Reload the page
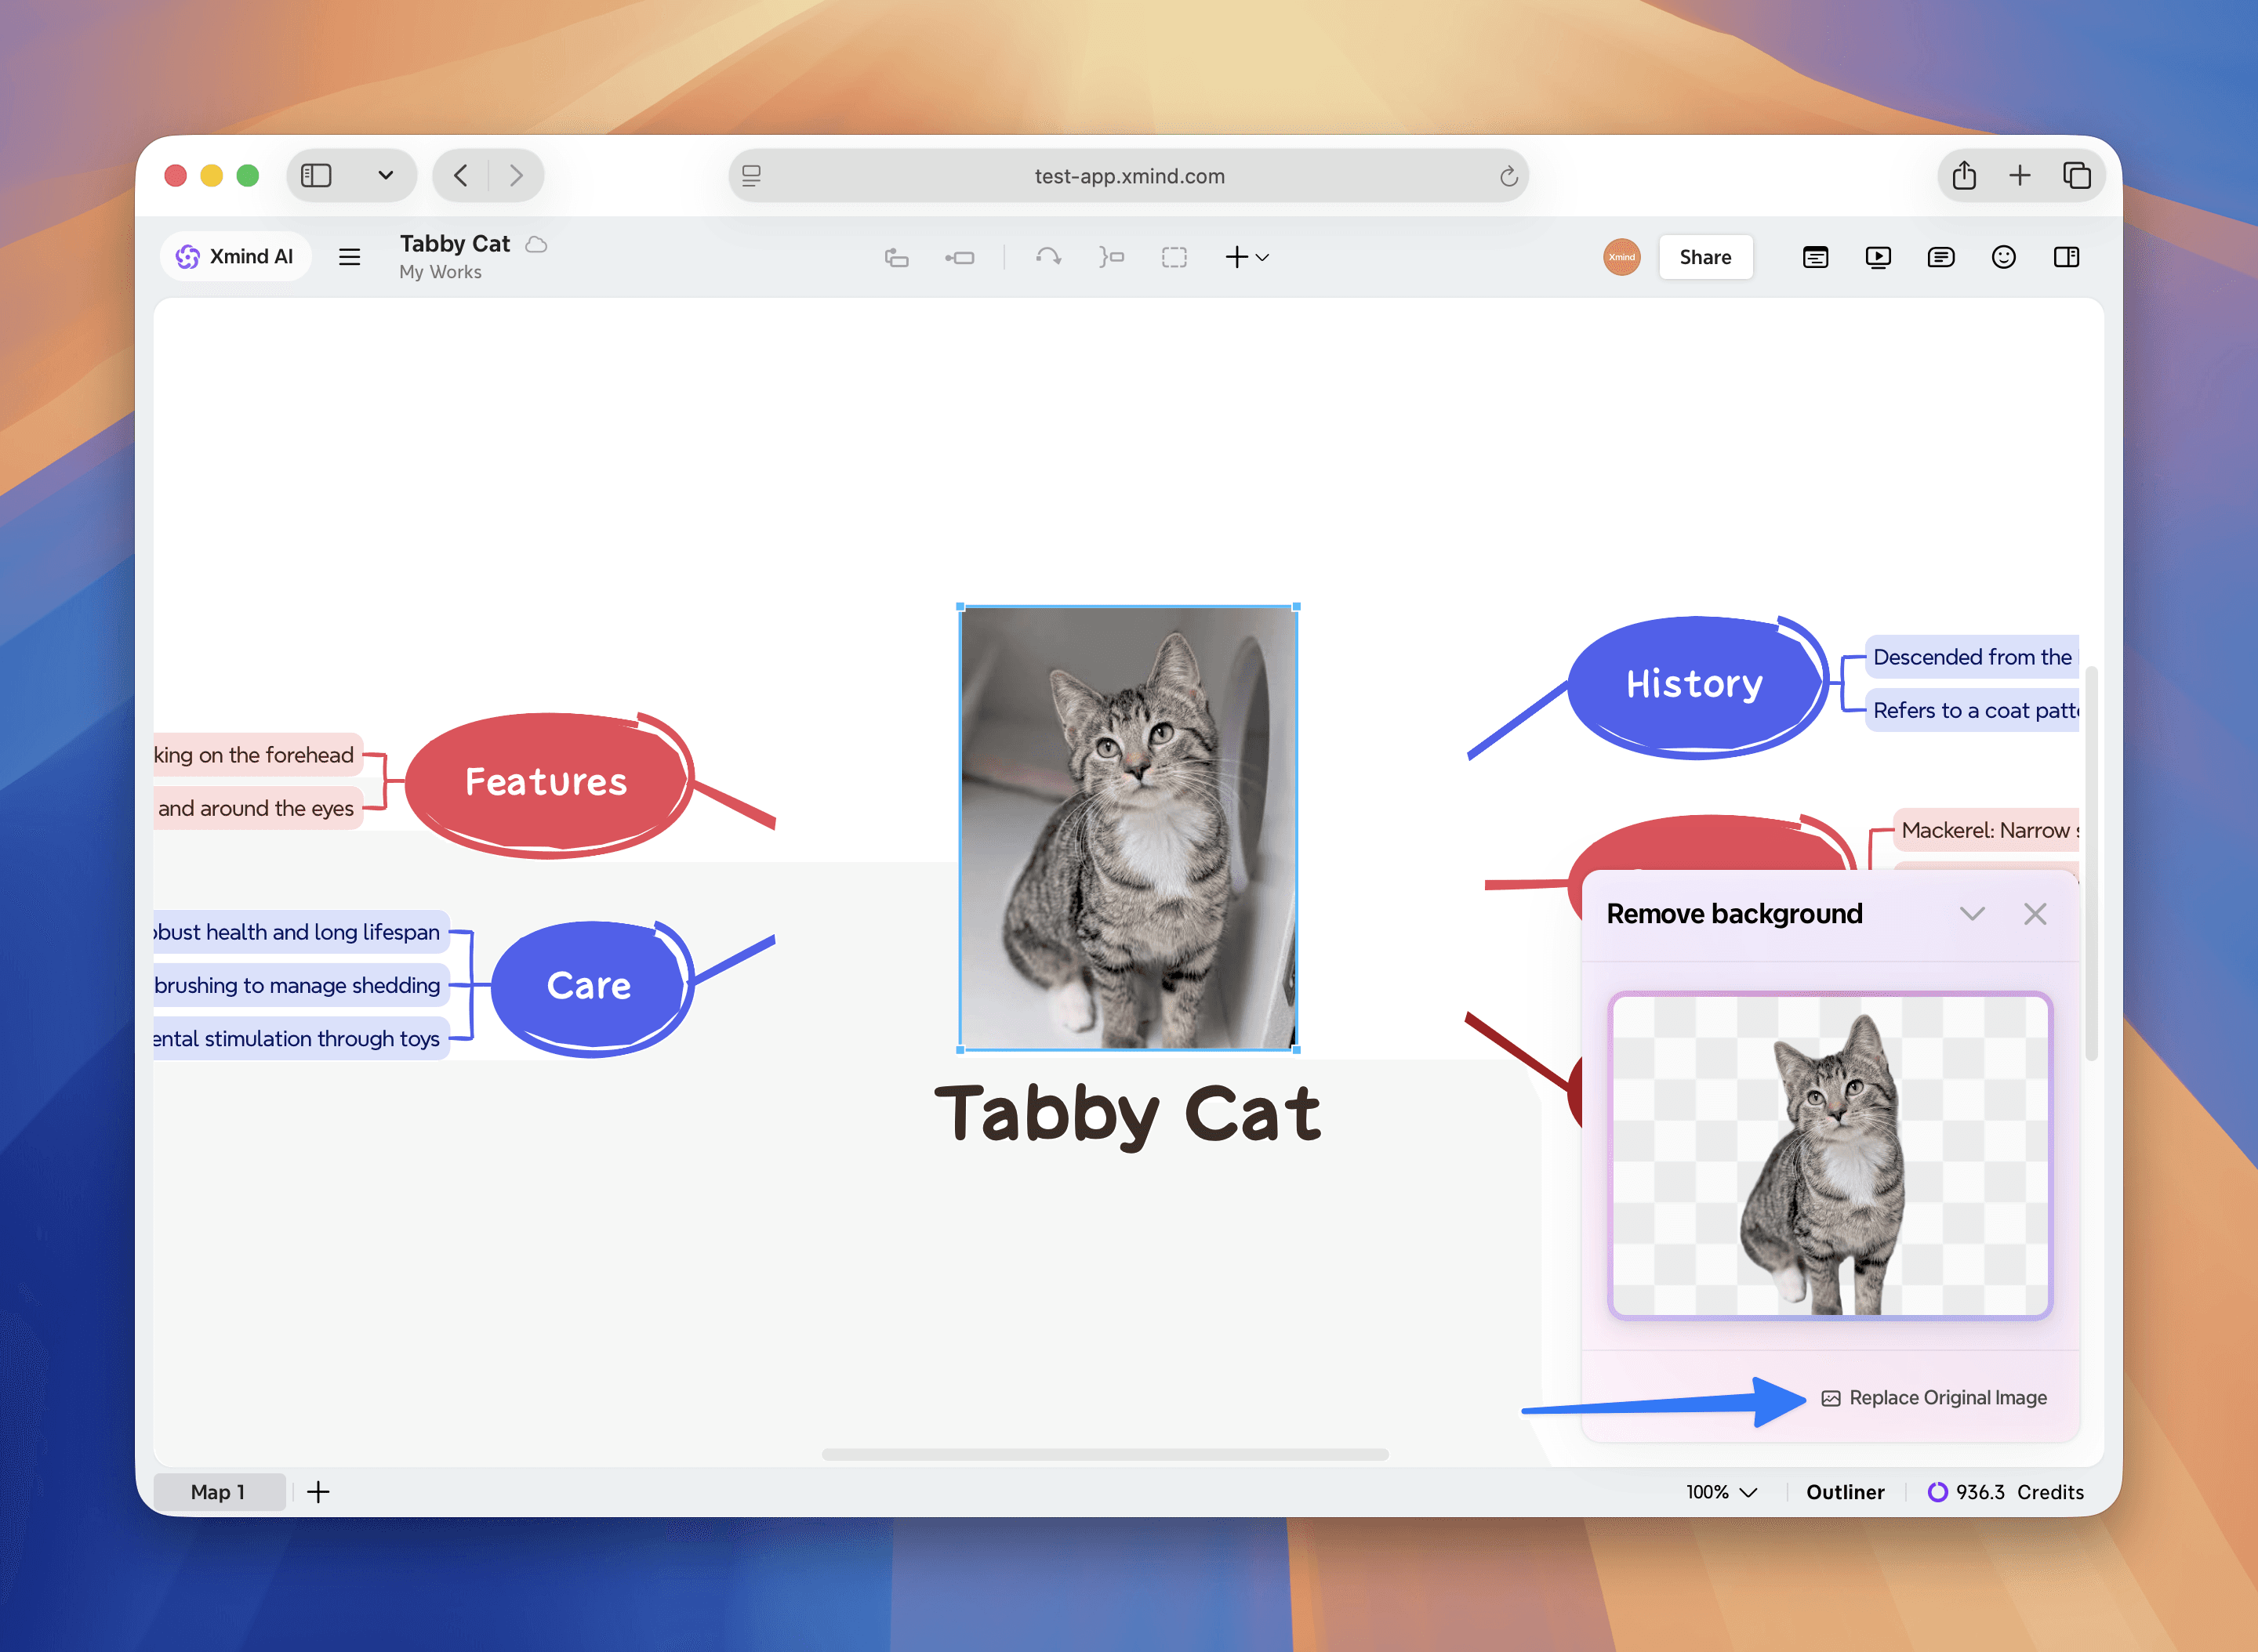2258x1652 pixels. (1508, 177)
